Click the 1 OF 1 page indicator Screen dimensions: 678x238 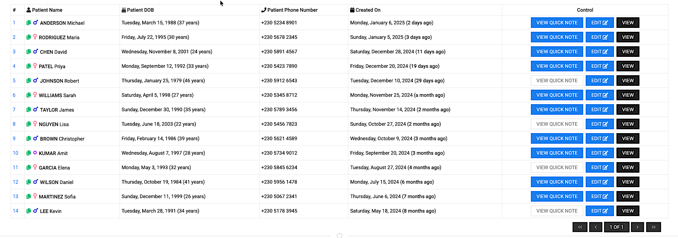coord(617,227)
